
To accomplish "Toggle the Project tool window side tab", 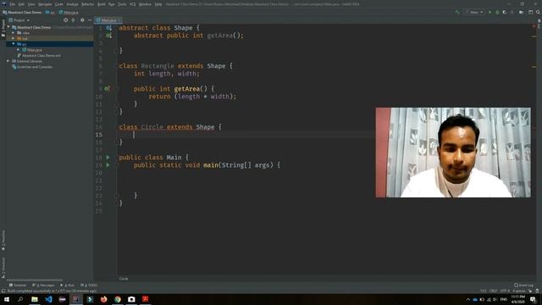I will (3, 28).
